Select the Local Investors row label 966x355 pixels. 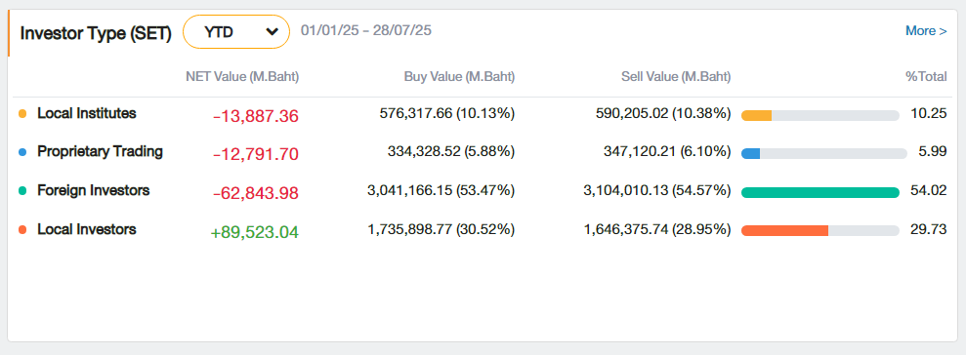[87, 229]
